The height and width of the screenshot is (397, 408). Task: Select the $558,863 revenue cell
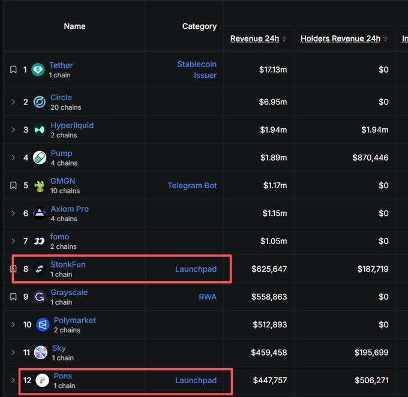tap(269, 297)
